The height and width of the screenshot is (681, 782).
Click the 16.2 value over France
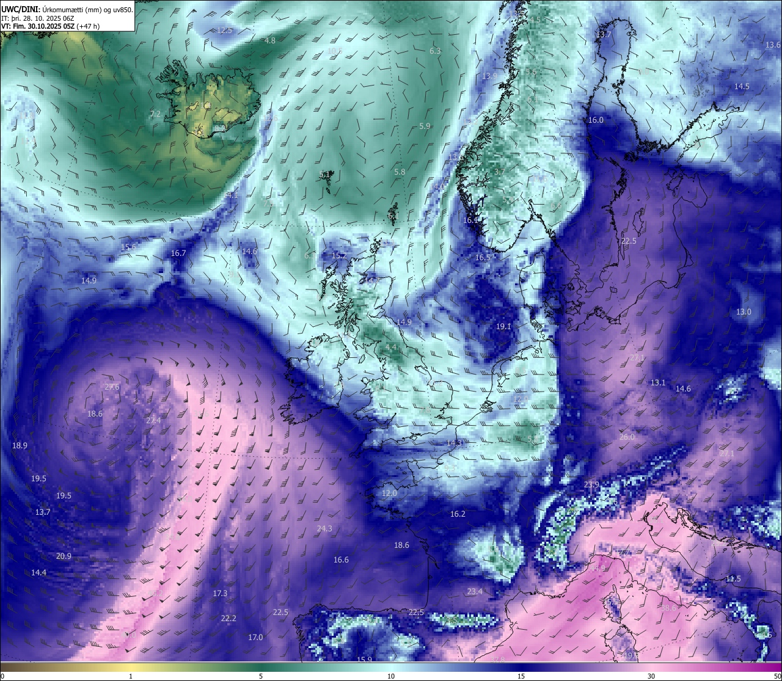(x=458, y=514)
